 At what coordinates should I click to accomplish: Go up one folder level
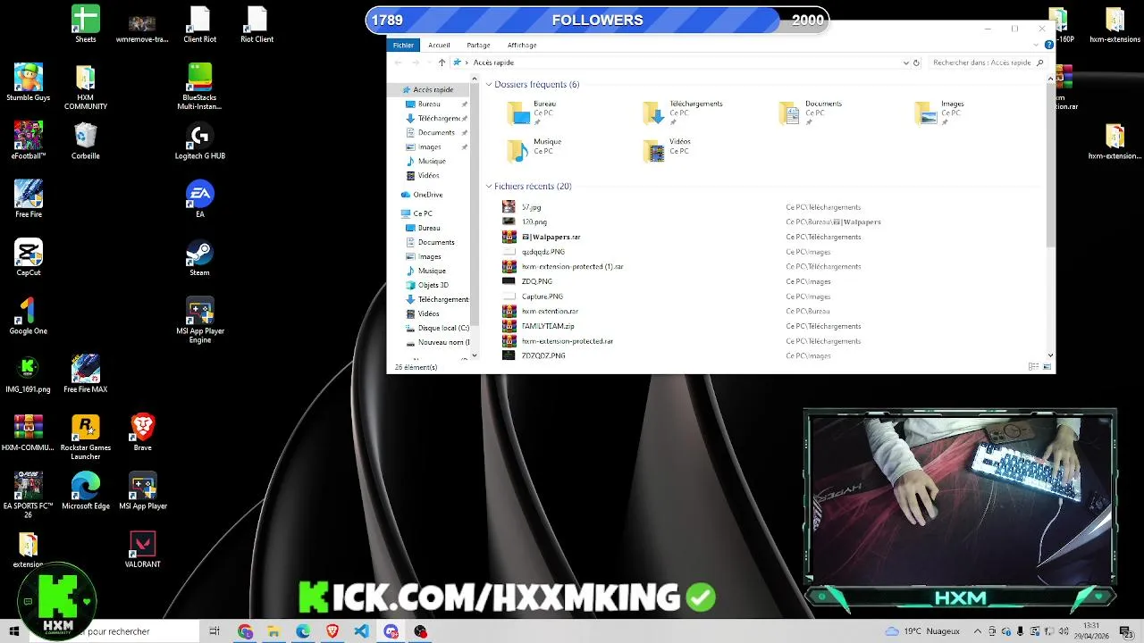tap(442, 63)
